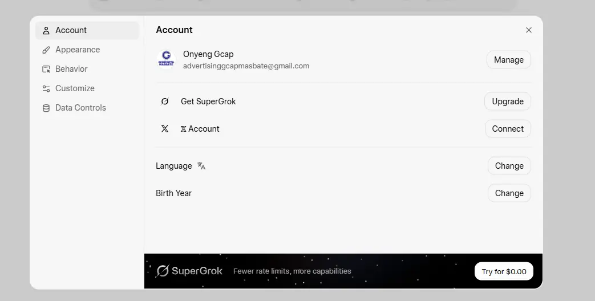Viewport: 595px width, 301px height.
Task: Click the SuperGrok logo in the banner
Action: 189,271
